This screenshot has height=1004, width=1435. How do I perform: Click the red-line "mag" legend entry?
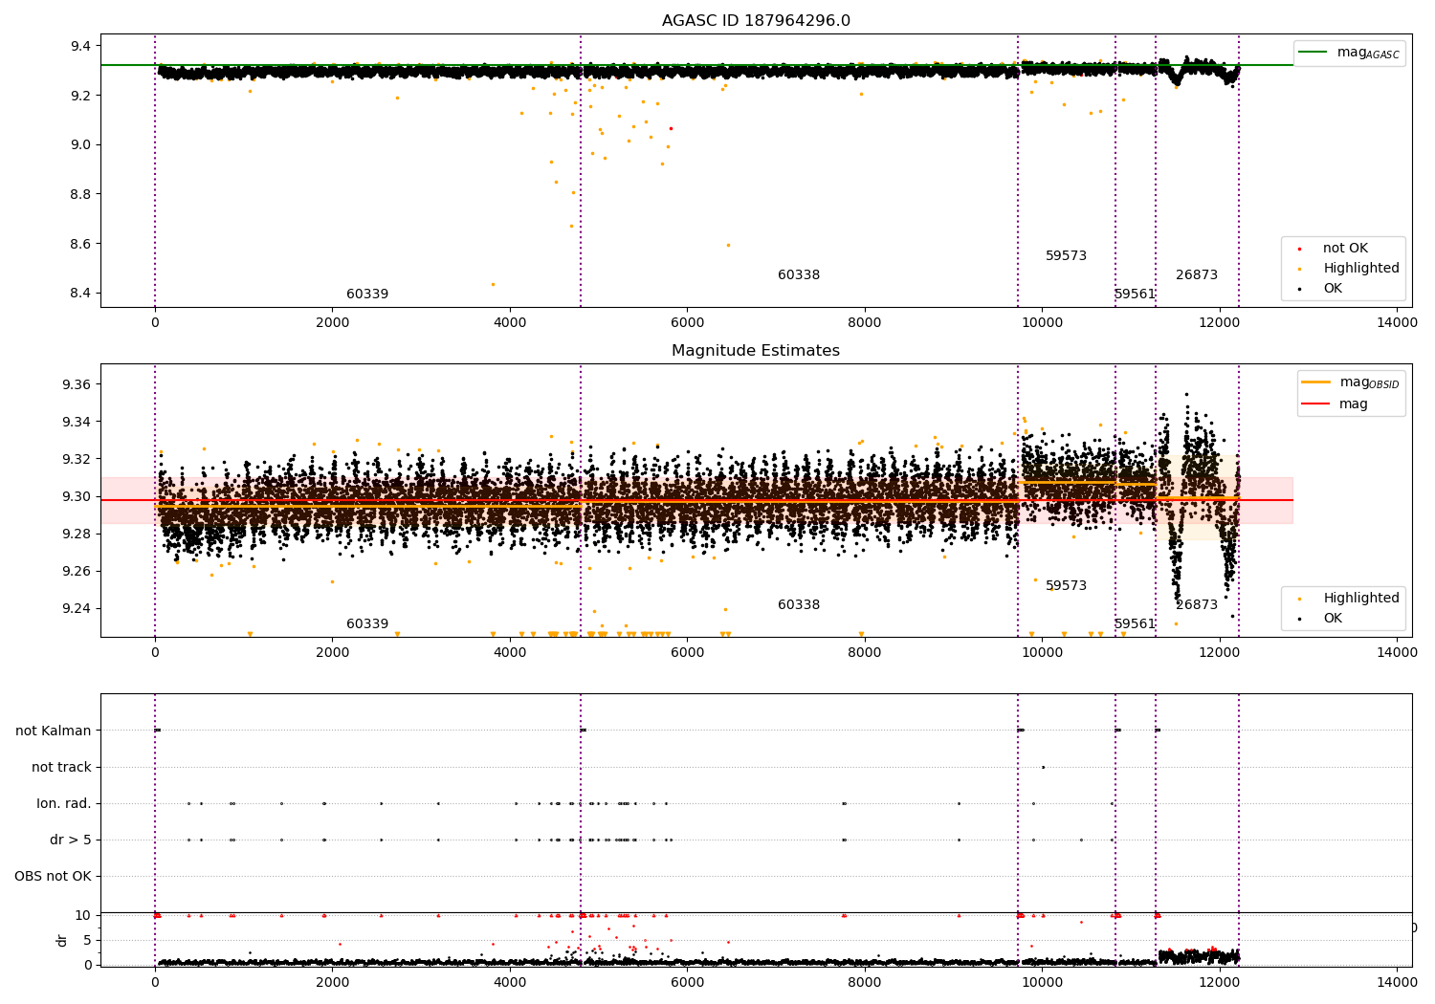(1335, 404)
